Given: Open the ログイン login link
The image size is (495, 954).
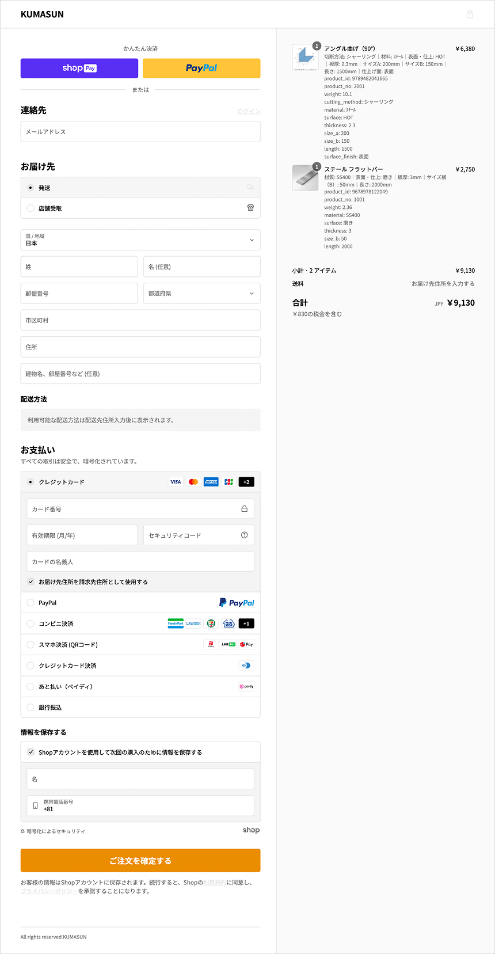Looking at the screenshot, I should click(249, 111).
